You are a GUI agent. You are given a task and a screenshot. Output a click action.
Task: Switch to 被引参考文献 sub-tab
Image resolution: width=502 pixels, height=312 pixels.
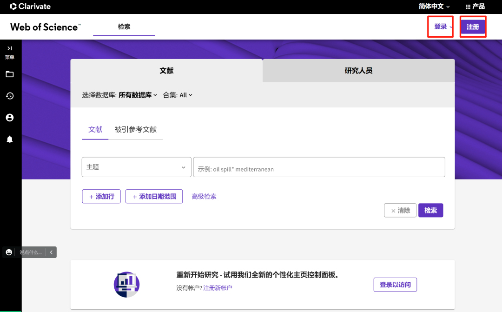point(135,129)
